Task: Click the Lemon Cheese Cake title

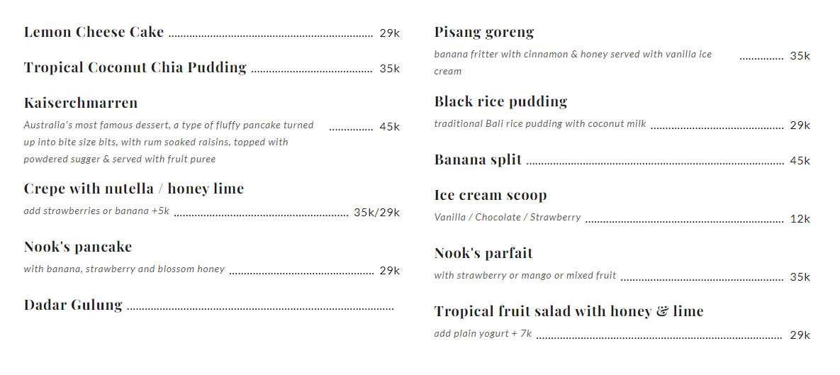Action: point(94,32)
